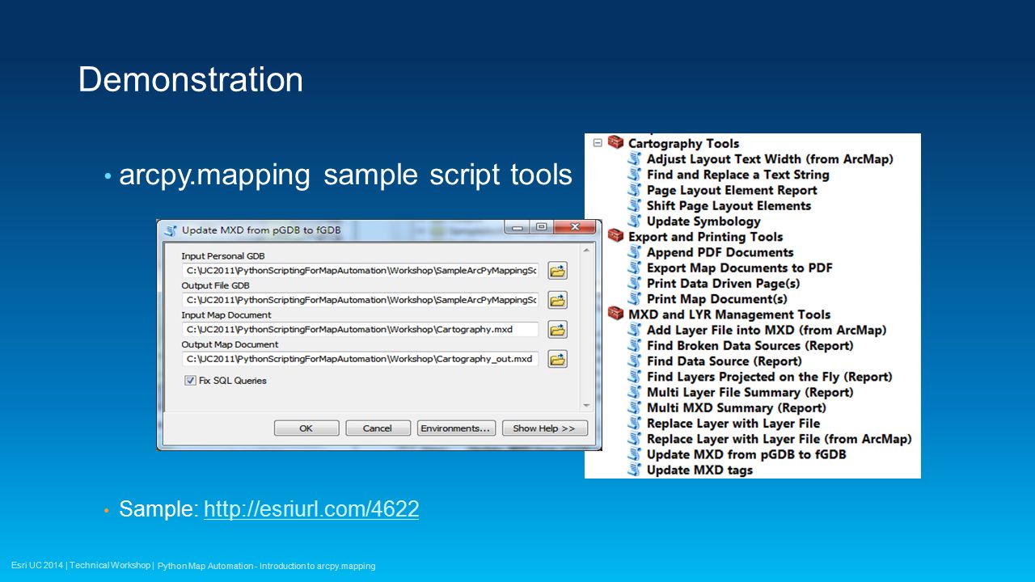Open the Environments... settings button
The width and height of the screenshot is (1035, 582).
pos(456,428)
